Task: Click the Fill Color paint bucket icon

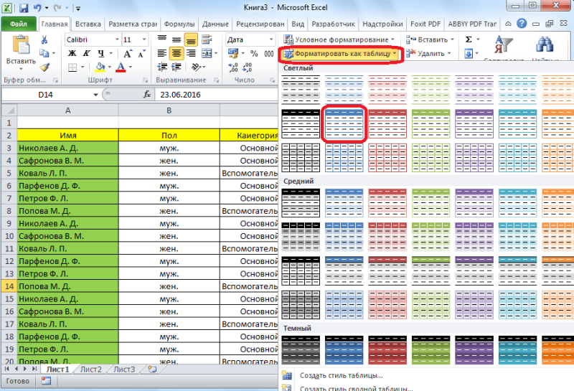Action: click(100, 67)
